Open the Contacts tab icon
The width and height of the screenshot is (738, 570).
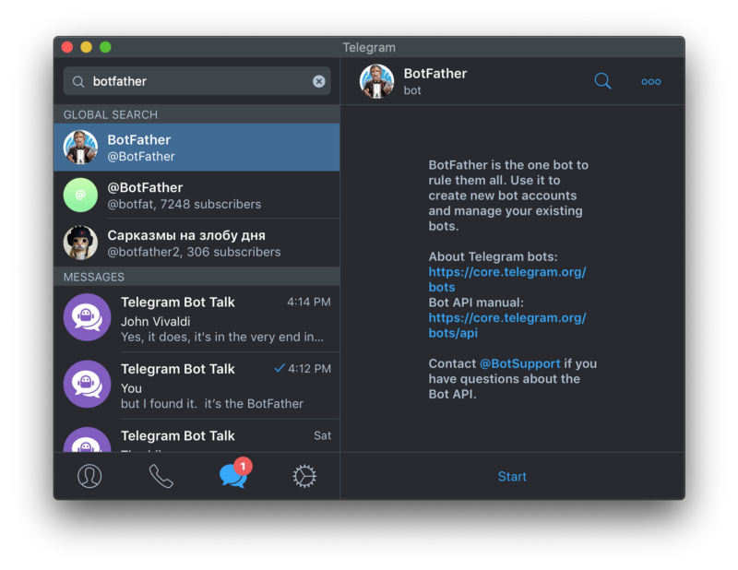coord(89,476)
